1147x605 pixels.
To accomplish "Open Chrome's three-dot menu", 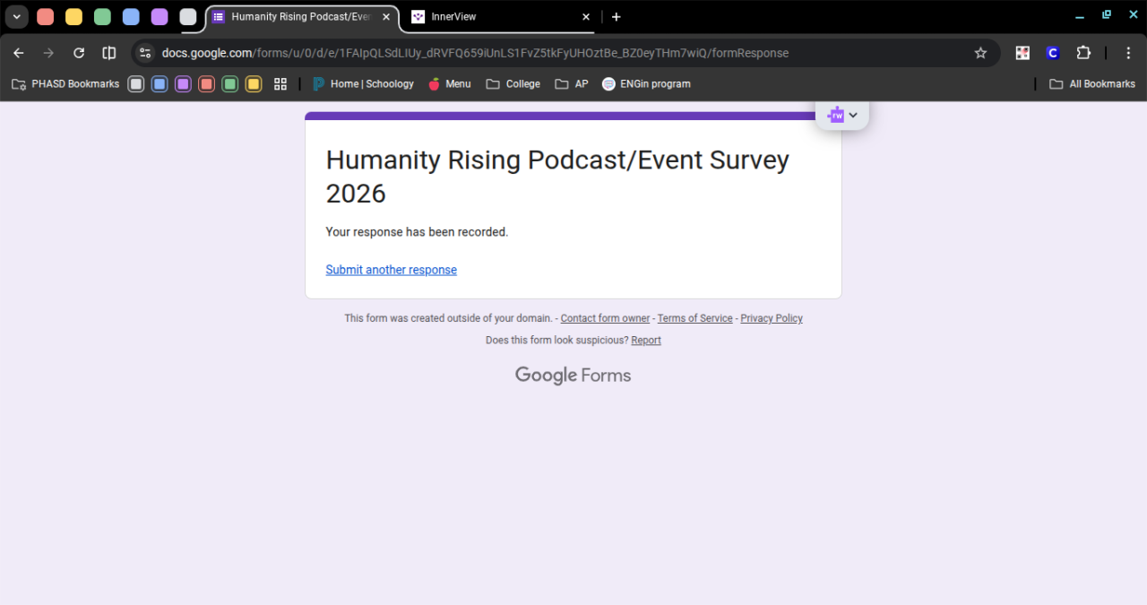I will [1128, 53].
